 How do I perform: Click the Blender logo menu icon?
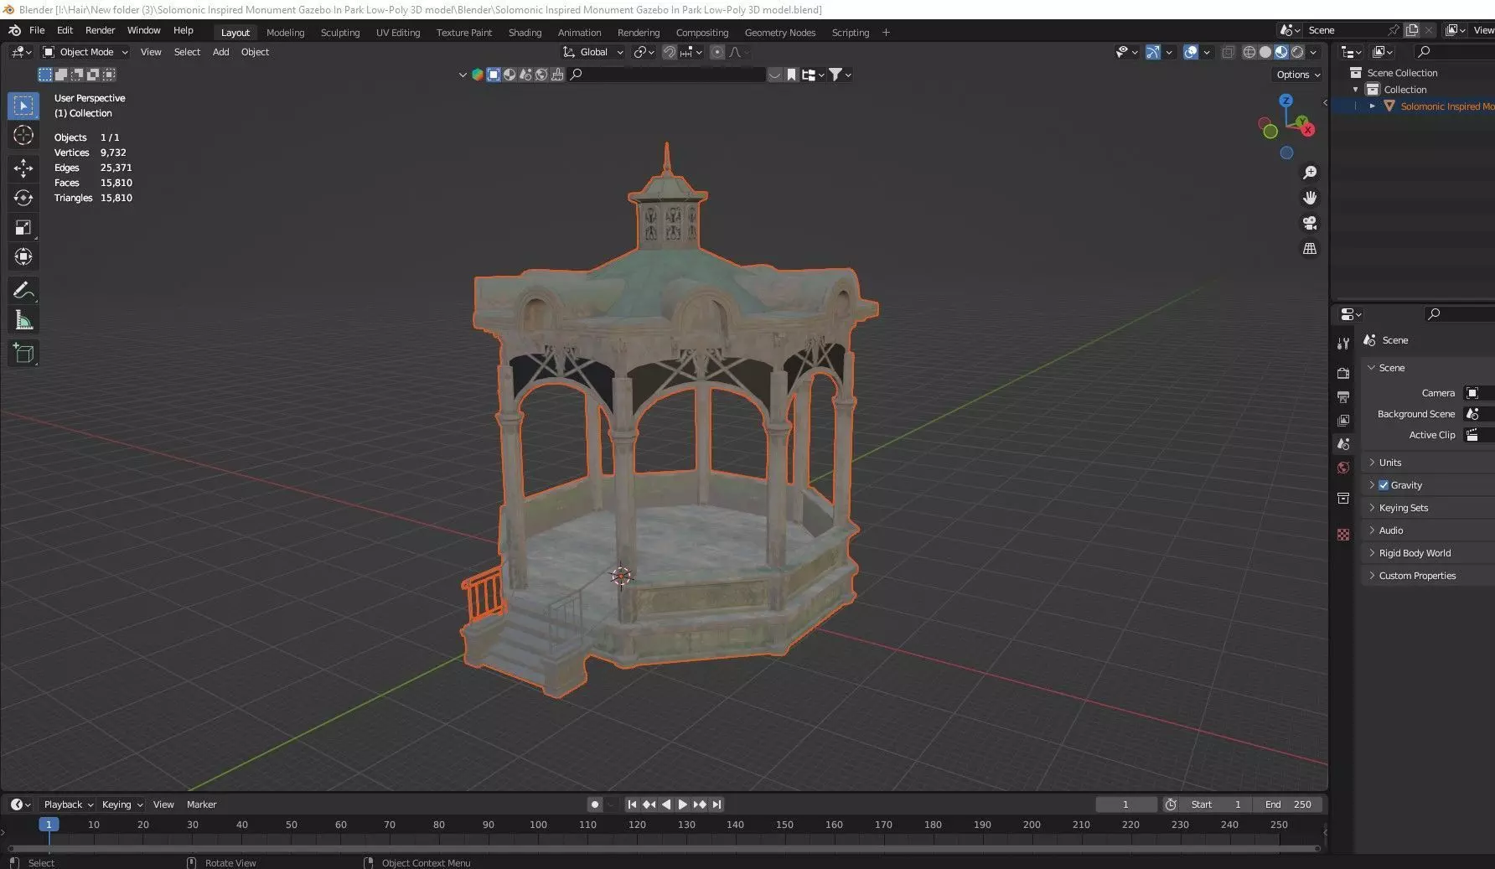[14, 30]
